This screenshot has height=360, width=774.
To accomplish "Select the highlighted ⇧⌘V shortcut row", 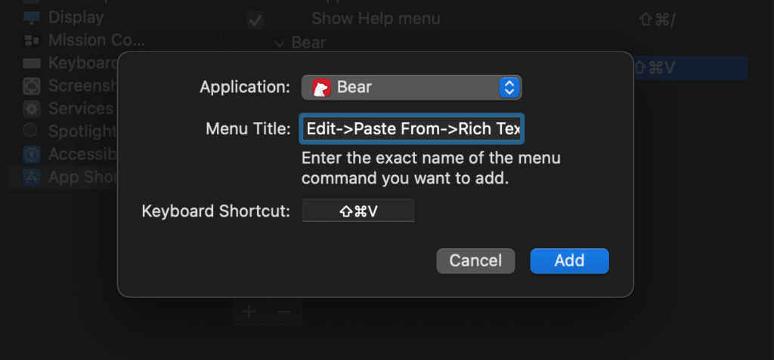I will click(691, 68).
